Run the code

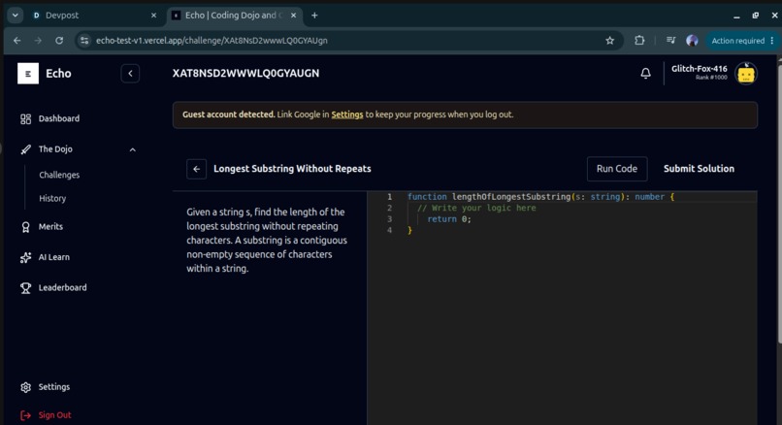click(617, 169)
